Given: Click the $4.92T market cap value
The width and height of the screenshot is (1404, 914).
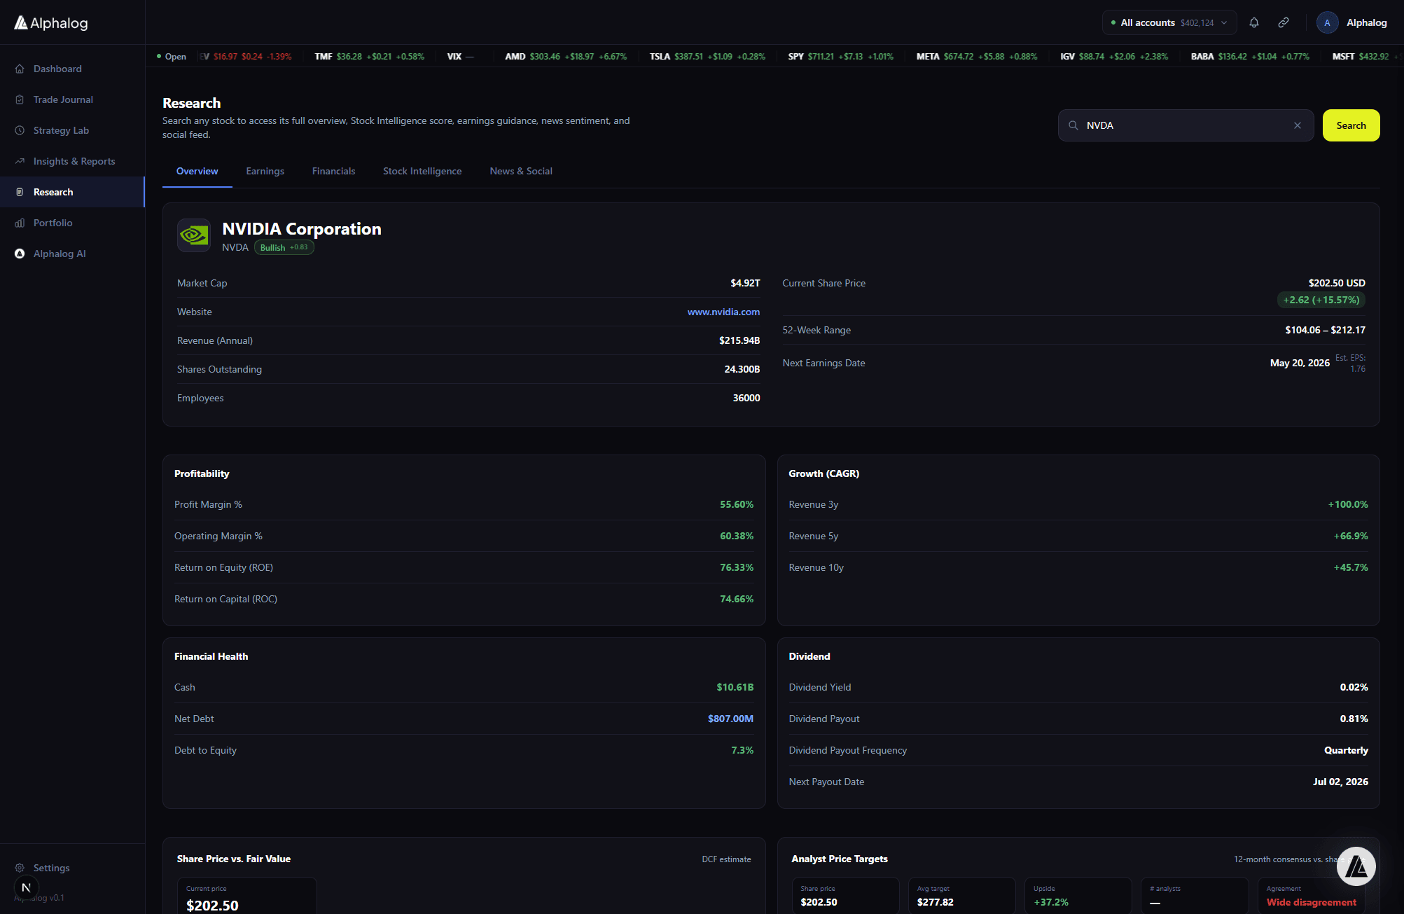Looking at the screenshot, I should (745, 283).
